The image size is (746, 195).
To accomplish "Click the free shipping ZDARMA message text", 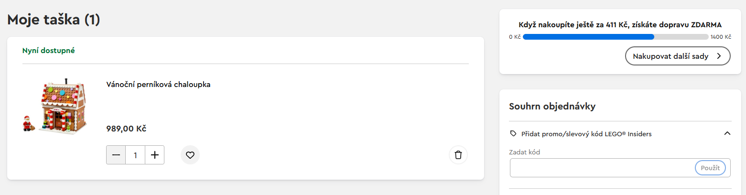I will coord(620,25).
